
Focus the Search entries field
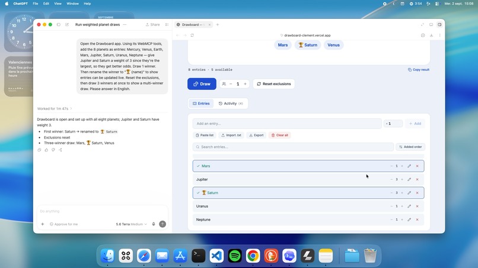point(293,147)
